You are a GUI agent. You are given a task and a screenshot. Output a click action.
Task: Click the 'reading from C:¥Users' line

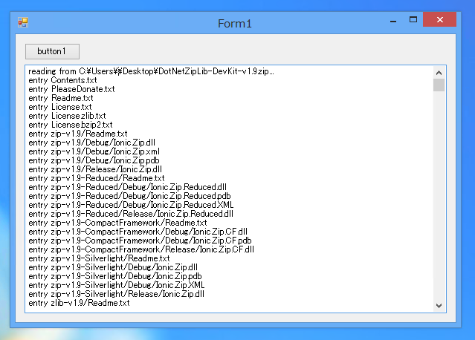coord(151,71)
